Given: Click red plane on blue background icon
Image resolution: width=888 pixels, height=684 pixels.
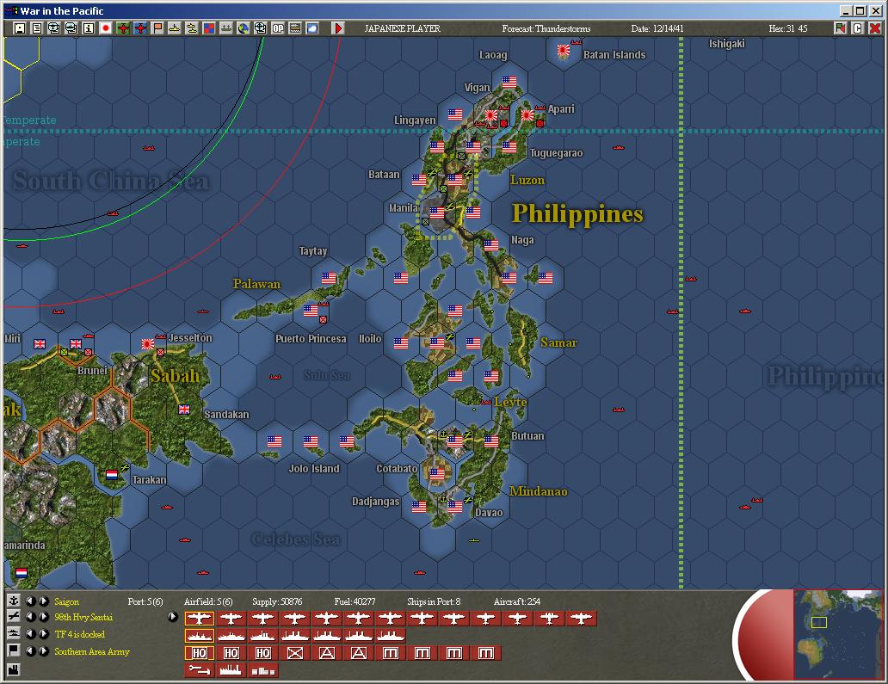Looking at the screenshot, I should (x=140, y=28).
